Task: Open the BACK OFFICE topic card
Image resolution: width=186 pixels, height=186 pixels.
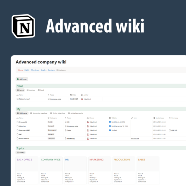Action: 27,170
